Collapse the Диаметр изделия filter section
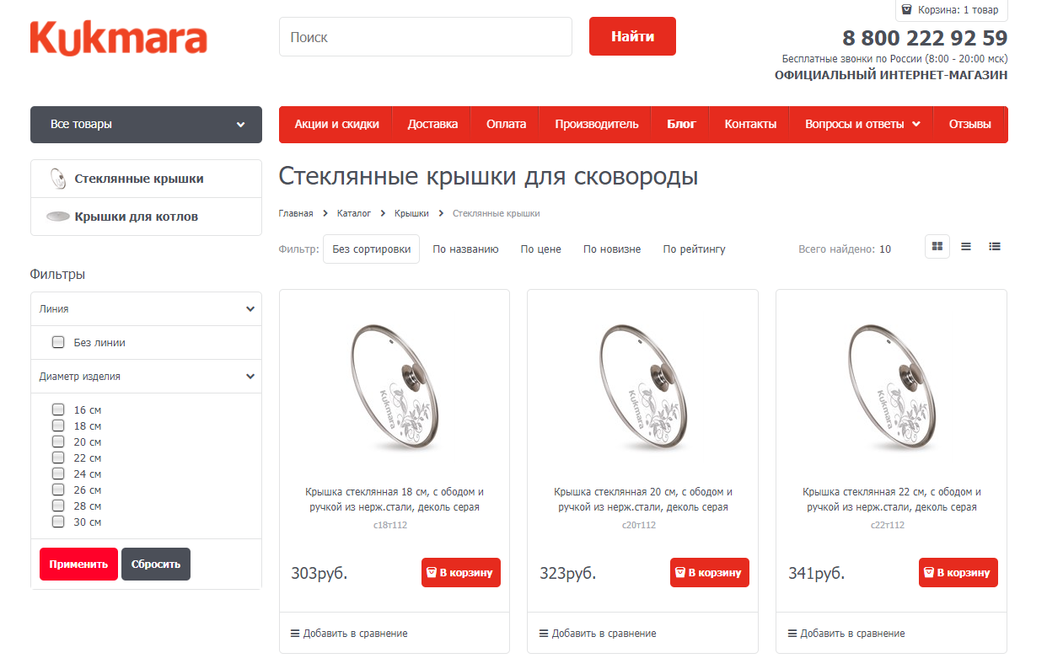Image resolution: width=1047 pixels, height=669 pixels. click(x=146, y=377)
